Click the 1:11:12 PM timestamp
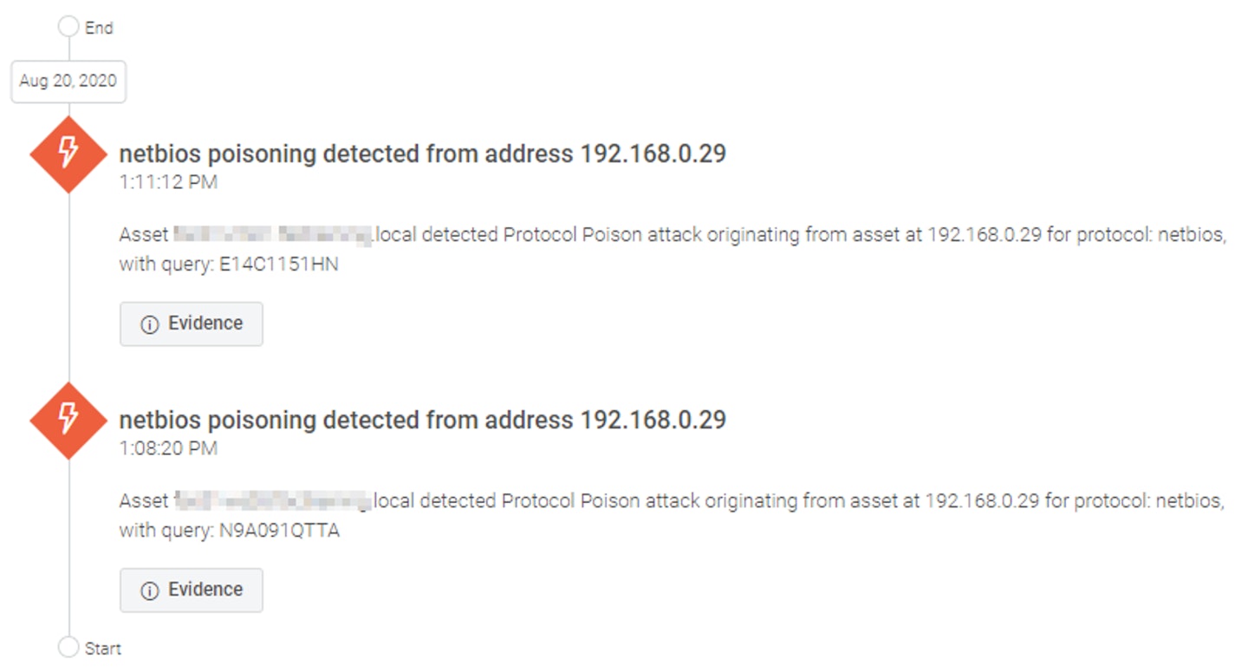 pos(168,182)
